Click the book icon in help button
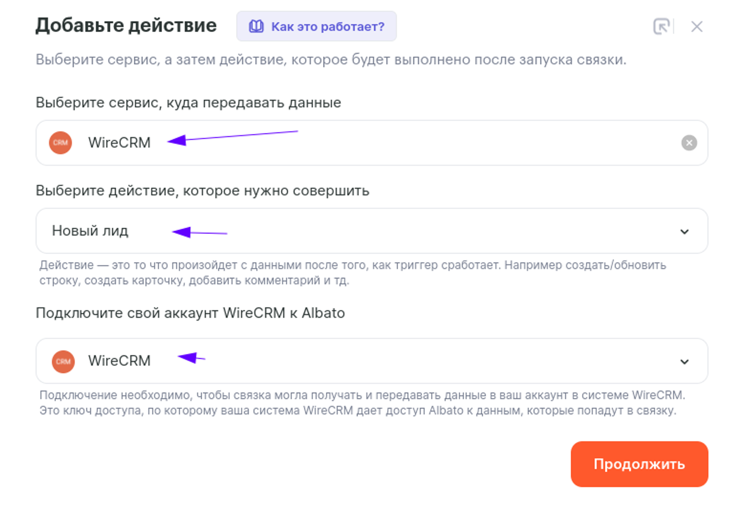This screenshot has height=507, width=734. pyautogui.click(x=256, y=26)
